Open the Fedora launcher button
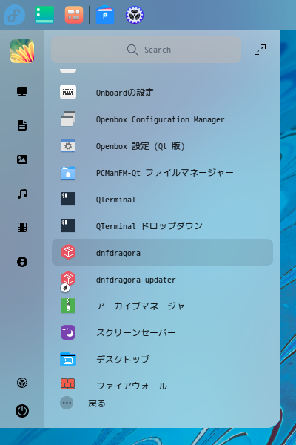 coord(15,15)
